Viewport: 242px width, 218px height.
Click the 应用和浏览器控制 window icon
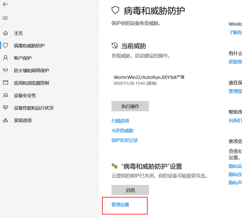coord(5,83)
